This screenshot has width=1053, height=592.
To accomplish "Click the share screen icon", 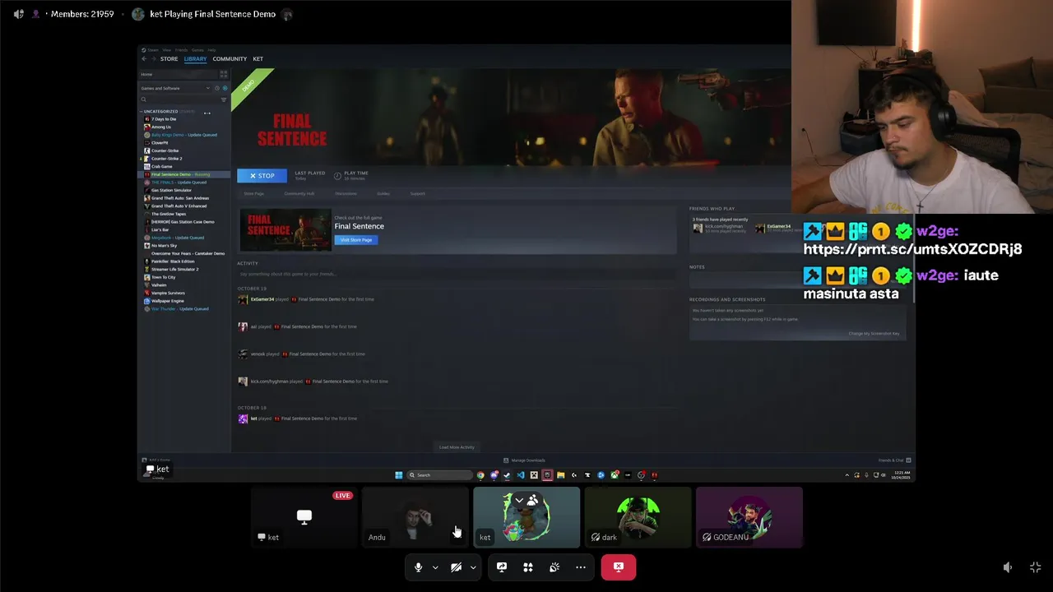I will coord(502,567).
